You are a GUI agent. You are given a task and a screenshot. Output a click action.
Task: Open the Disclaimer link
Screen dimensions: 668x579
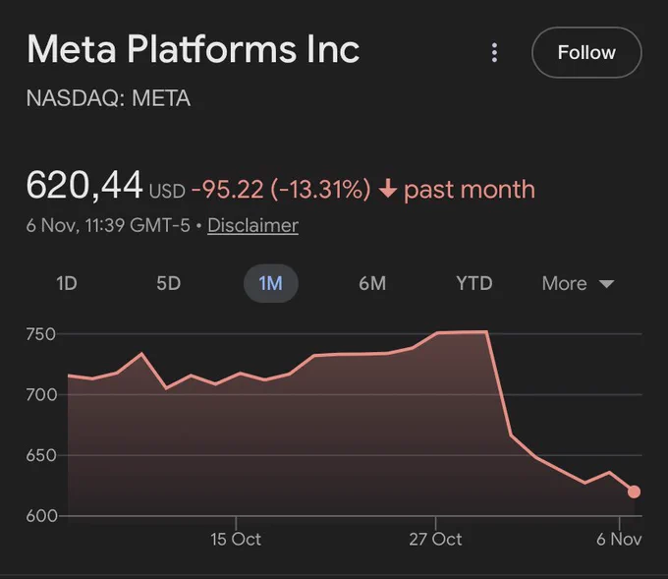[252, 226]
